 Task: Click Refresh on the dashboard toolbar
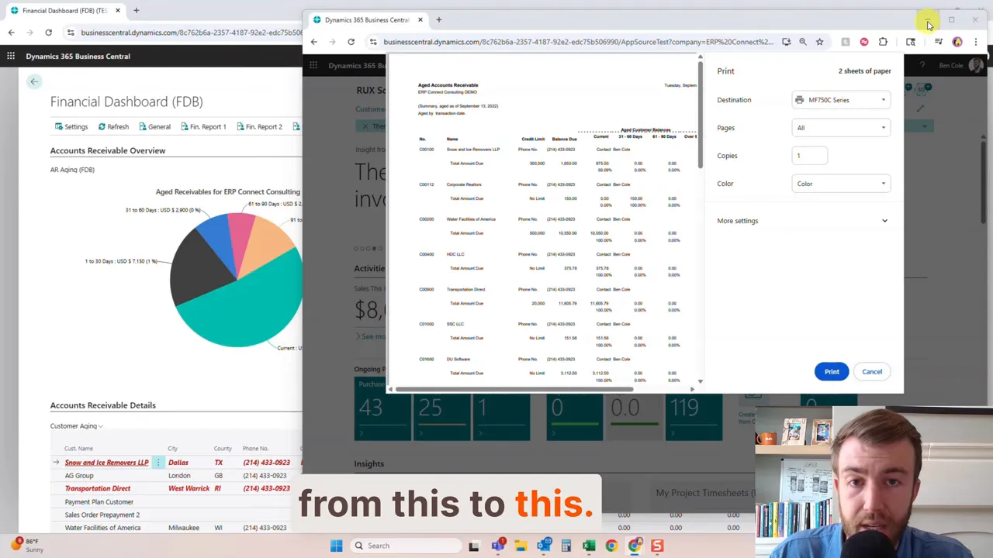click(x=113, y=126)
